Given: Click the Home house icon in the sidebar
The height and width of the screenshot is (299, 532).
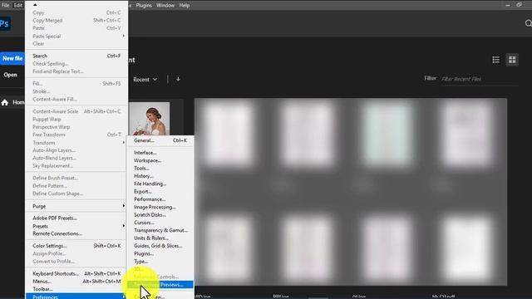Looking at the screenshot, I should 5,102.
